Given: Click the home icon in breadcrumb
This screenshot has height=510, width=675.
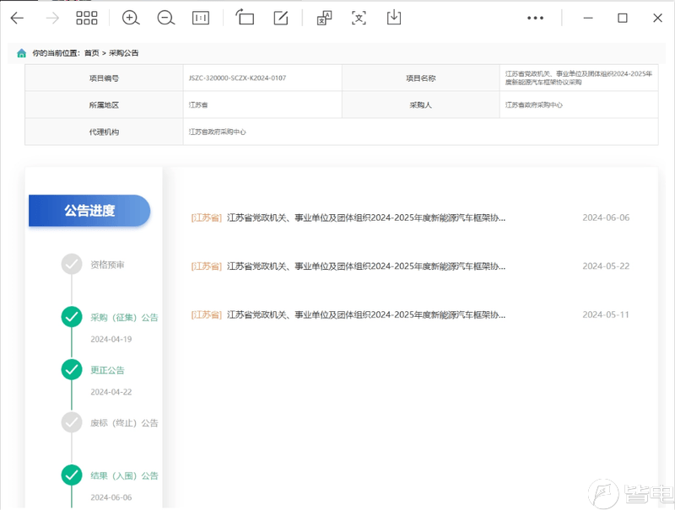Looking at the screenshot, I should (x=22, y=53).
